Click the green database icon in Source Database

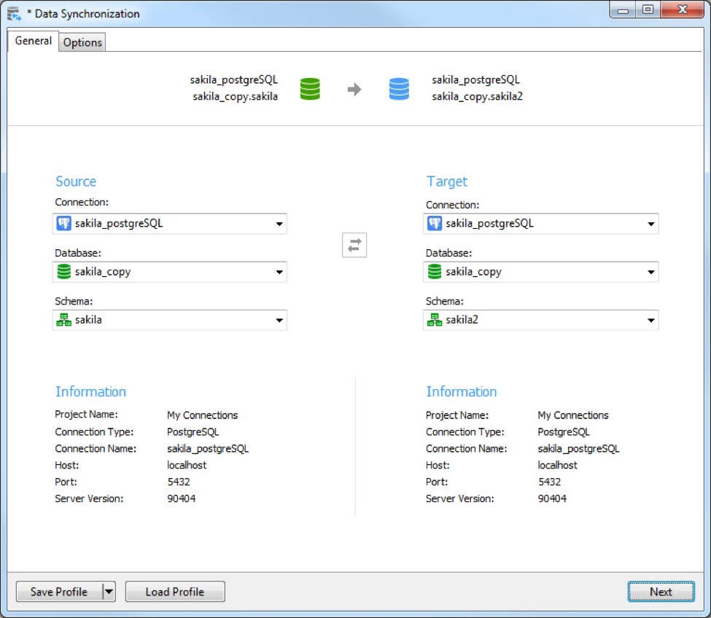(x=64, y=271)
